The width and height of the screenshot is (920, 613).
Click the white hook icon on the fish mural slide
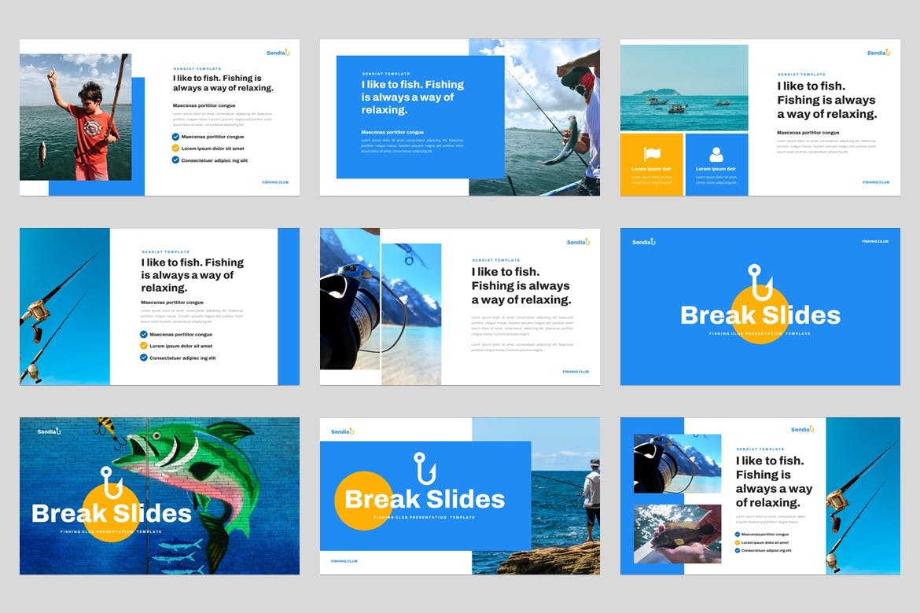pyautogui.click(x=111, y=483)
